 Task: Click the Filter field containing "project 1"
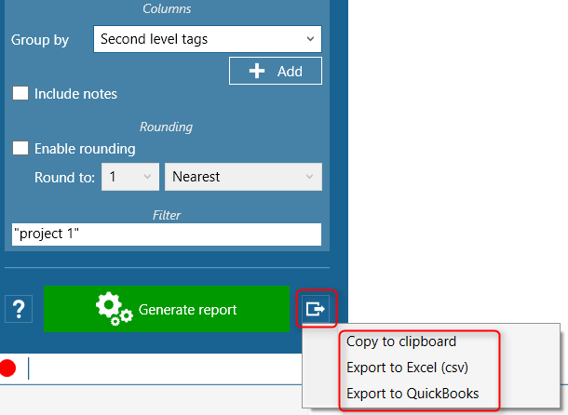166,234
